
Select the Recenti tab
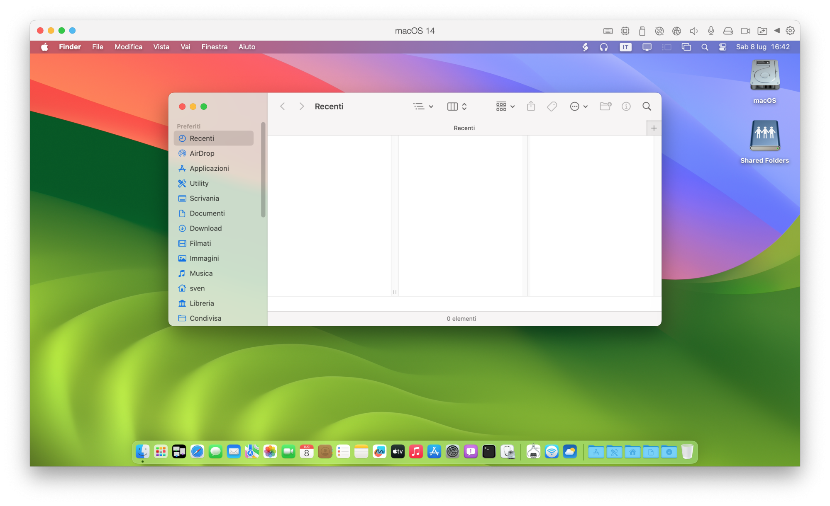point(464,128)
